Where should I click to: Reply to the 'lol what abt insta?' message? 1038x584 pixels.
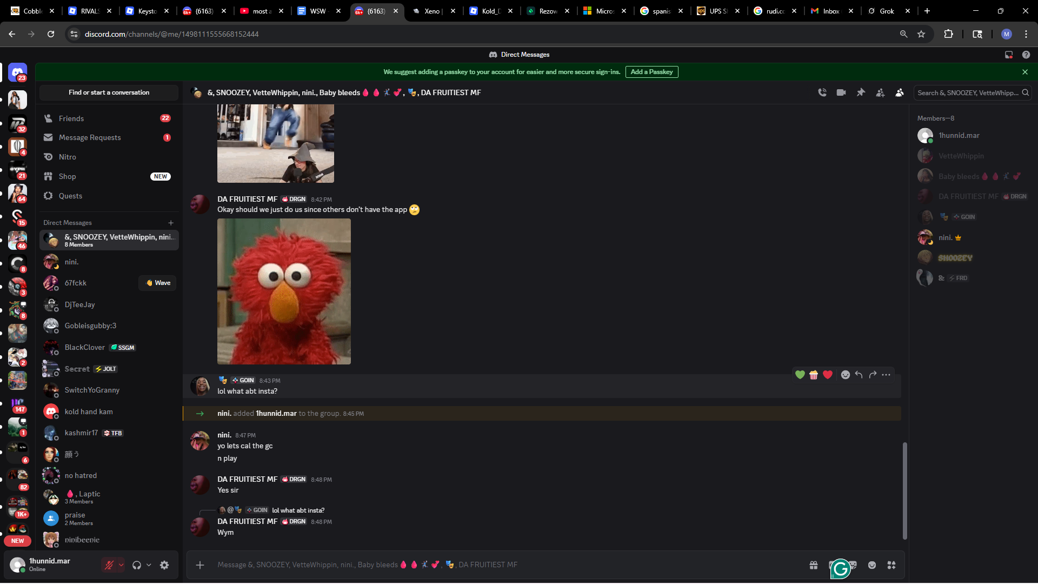[x=859, y=375]
